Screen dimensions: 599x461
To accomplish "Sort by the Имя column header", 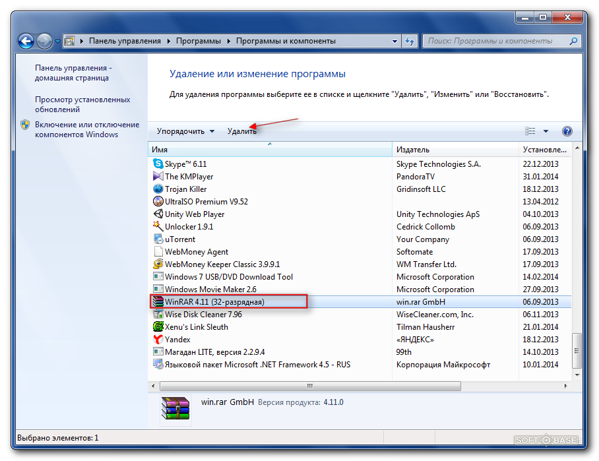I will point(270,150).
